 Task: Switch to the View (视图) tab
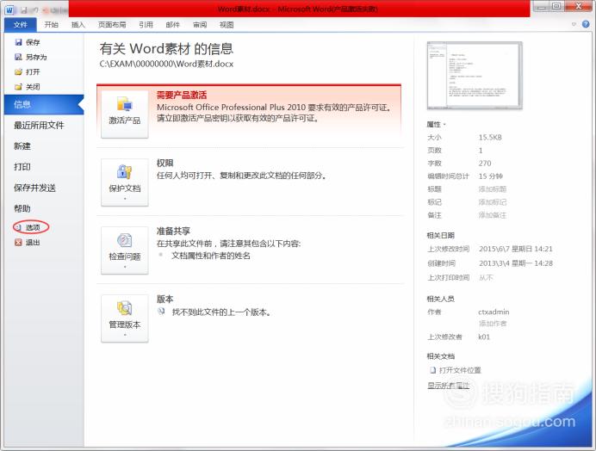click(227, 25)
